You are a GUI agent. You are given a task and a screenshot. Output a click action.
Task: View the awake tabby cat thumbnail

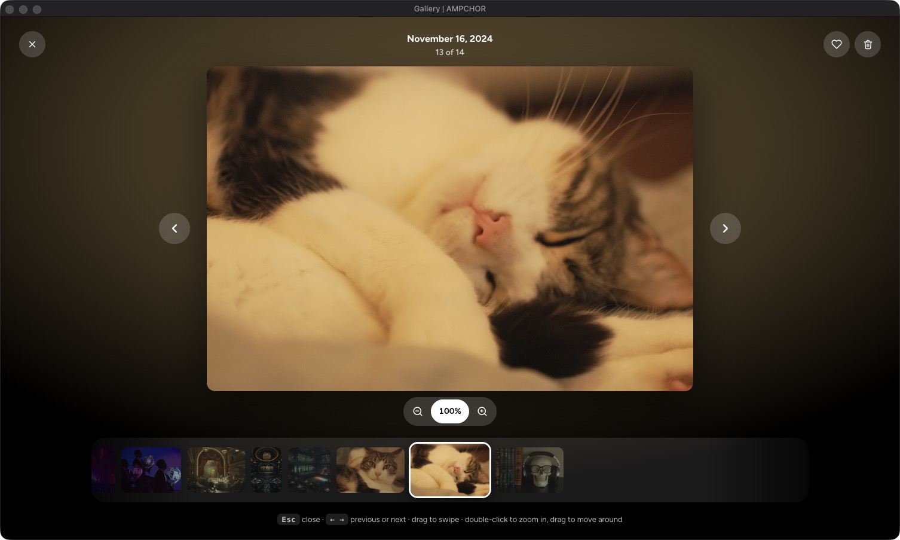pos(371,470)
